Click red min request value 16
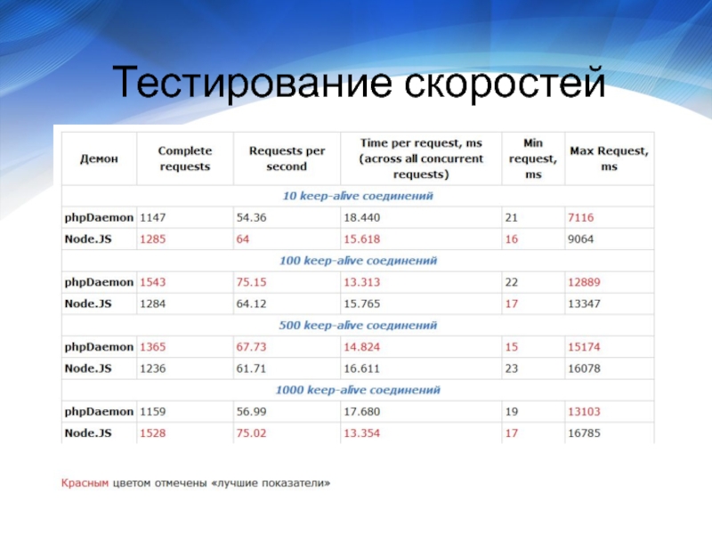Image resolution: width=712 pixels, height=534 pixels. click(511, 239)
